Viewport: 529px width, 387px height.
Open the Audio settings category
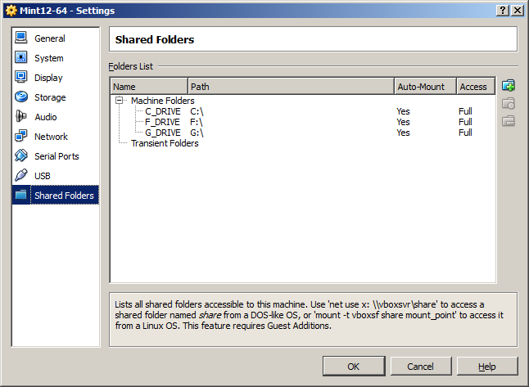[46, 117]
